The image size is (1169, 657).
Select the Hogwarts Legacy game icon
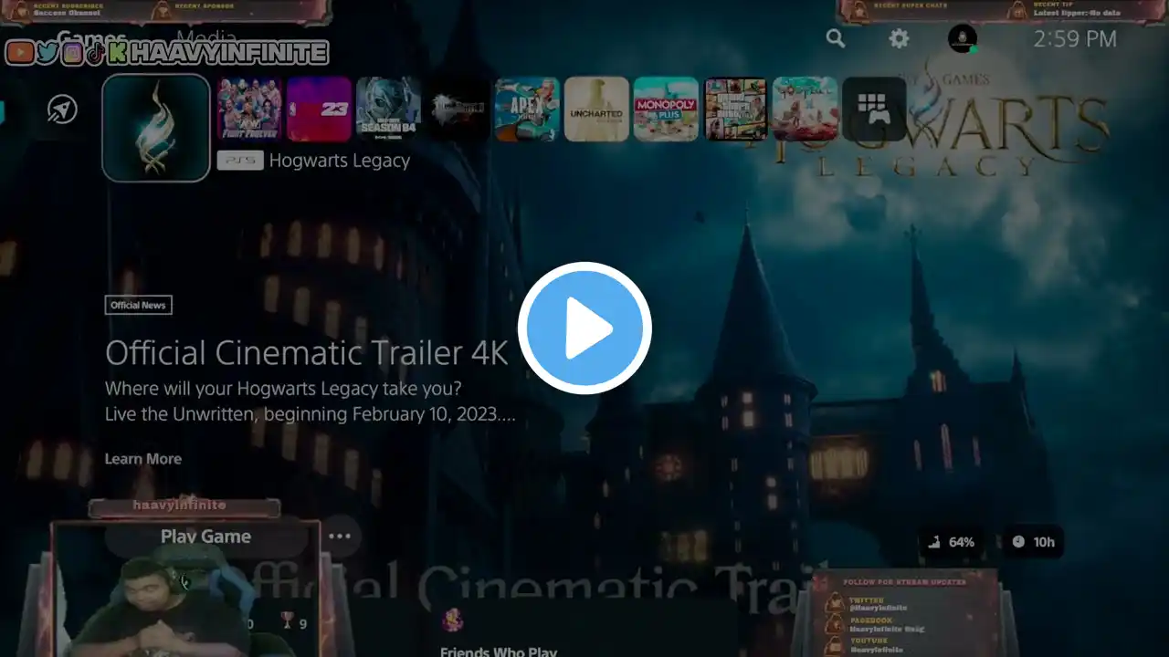tap(156, 128)
